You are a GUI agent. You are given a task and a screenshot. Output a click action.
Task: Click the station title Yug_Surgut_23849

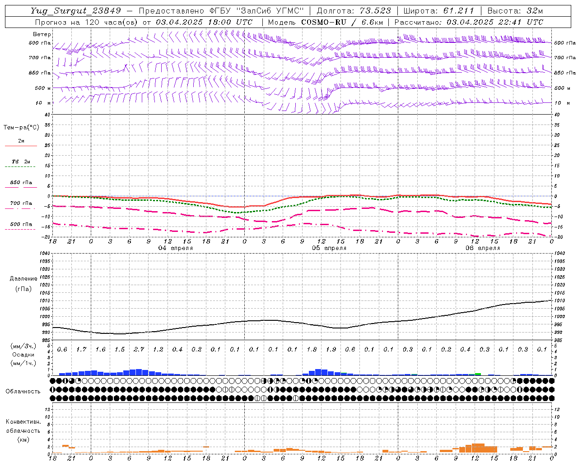76,11
